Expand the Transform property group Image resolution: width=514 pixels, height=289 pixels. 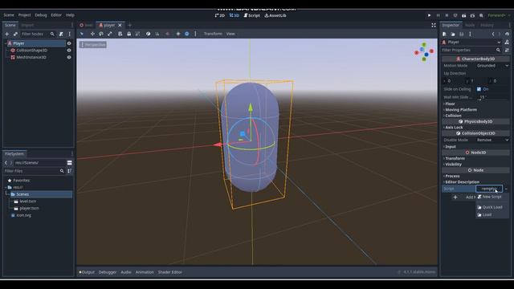pyautogui.click(x=455, y=158)
